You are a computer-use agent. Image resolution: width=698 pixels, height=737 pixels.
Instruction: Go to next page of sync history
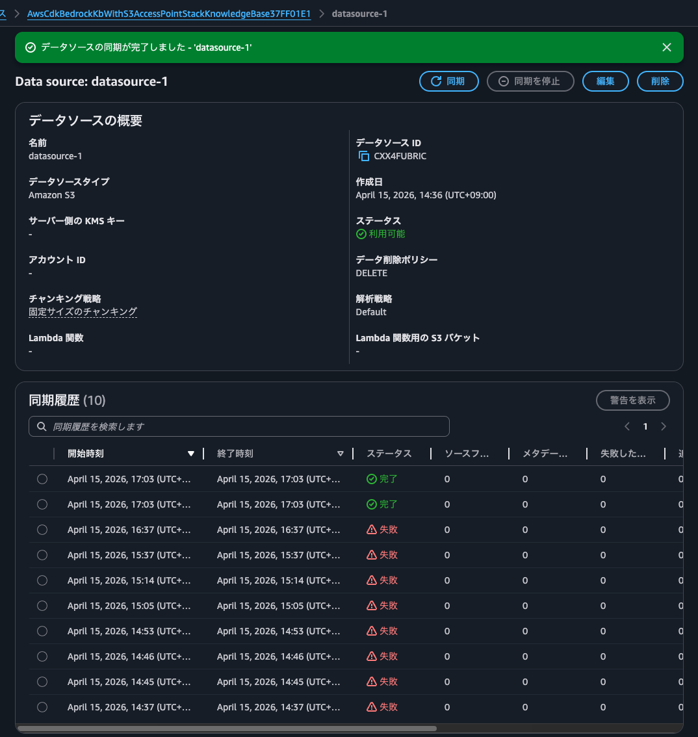point(663,426)
